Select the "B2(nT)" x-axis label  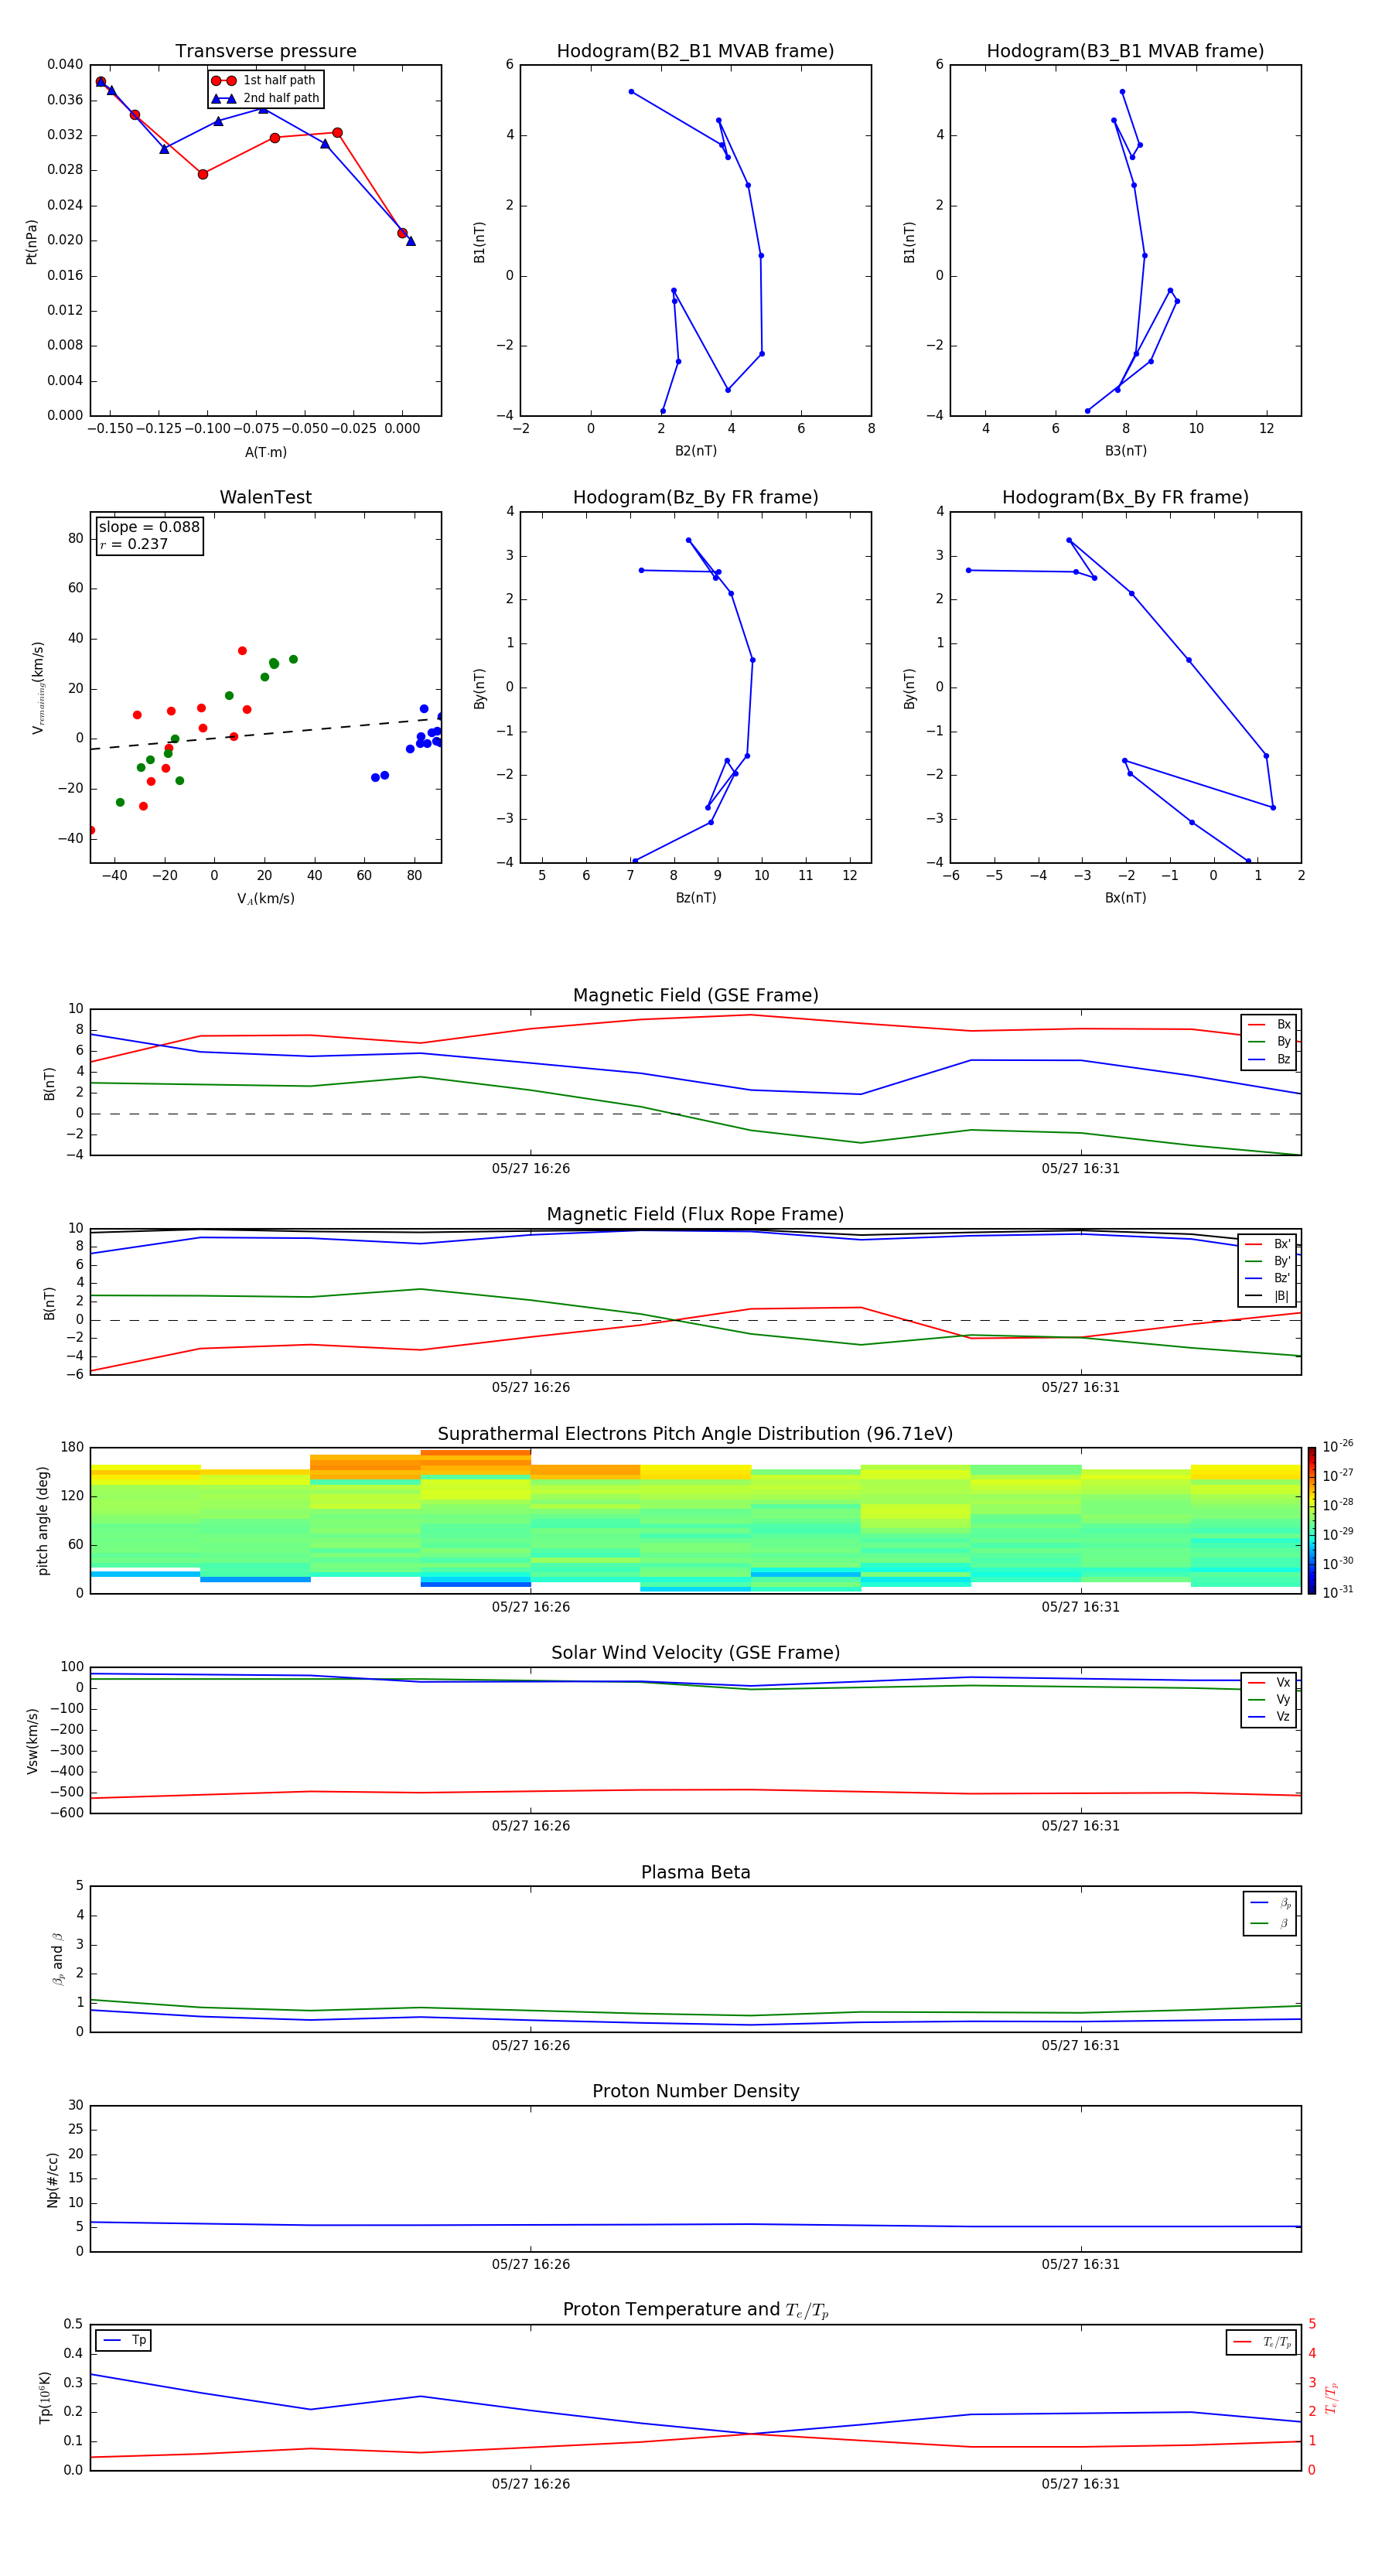point(695,451)
